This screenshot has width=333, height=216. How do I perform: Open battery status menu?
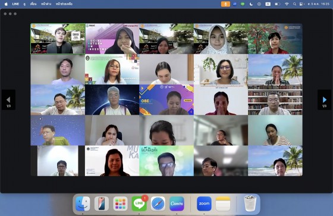(x=277, y=4)
